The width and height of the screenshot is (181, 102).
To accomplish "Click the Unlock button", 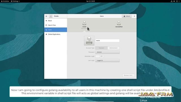I will (127, 16).
